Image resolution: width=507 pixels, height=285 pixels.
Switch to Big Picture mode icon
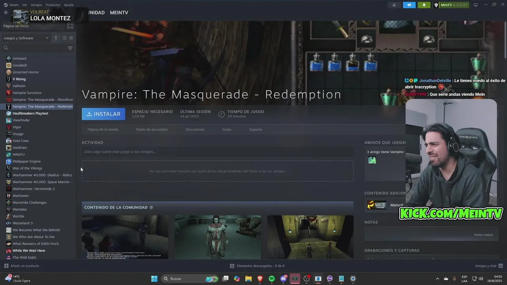click(x=476, y=5)
